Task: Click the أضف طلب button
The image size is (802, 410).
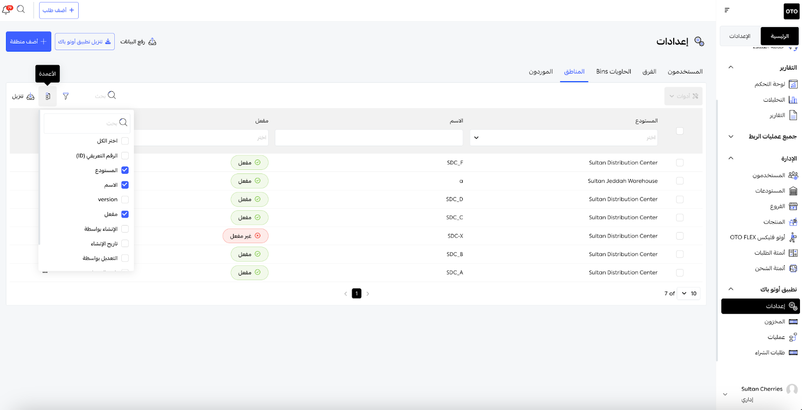Action: (x=59, y=10)
